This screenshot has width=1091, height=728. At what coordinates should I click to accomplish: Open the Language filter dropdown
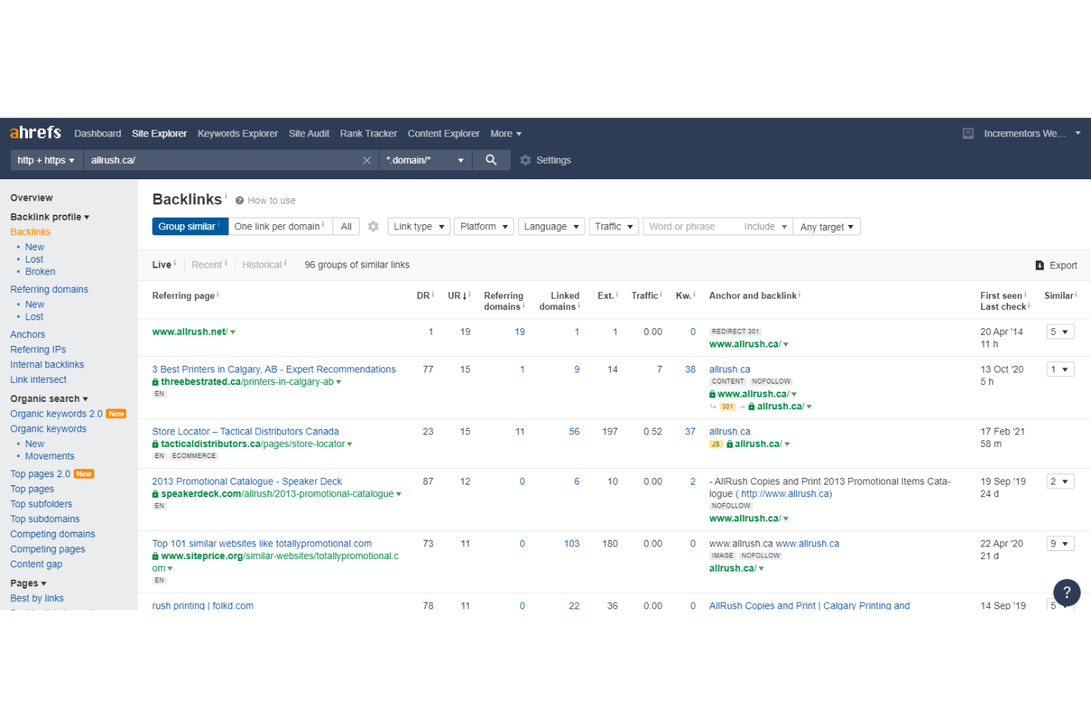(551, 226)
